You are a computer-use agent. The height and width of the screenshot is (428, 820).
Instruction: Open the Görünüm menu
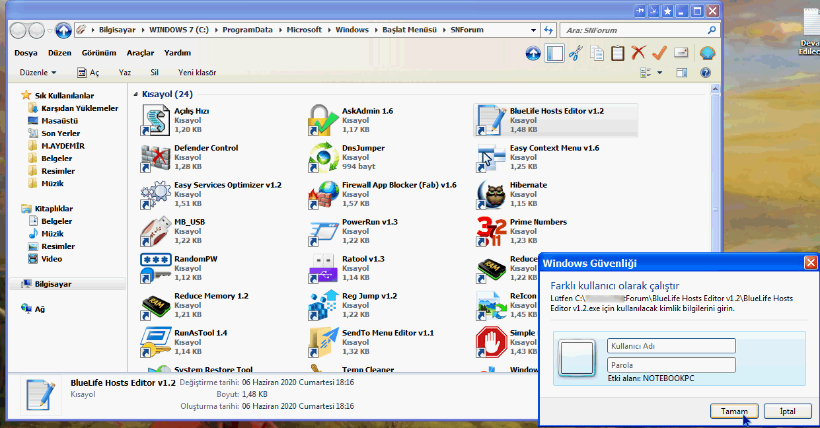click(x=99, y=53)
